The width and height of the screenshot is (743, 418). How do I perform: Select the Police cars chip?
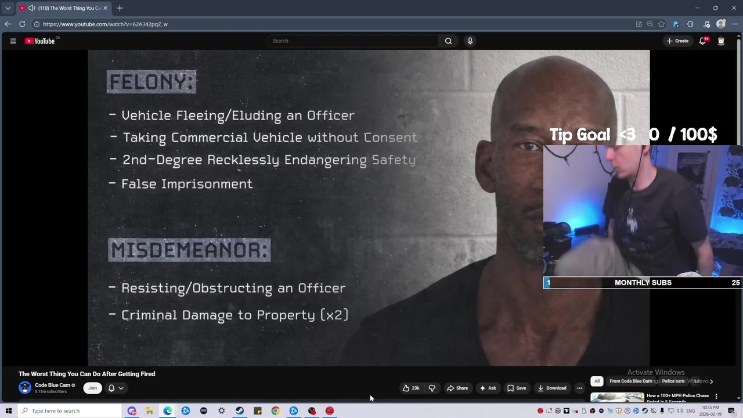[673, 381]
